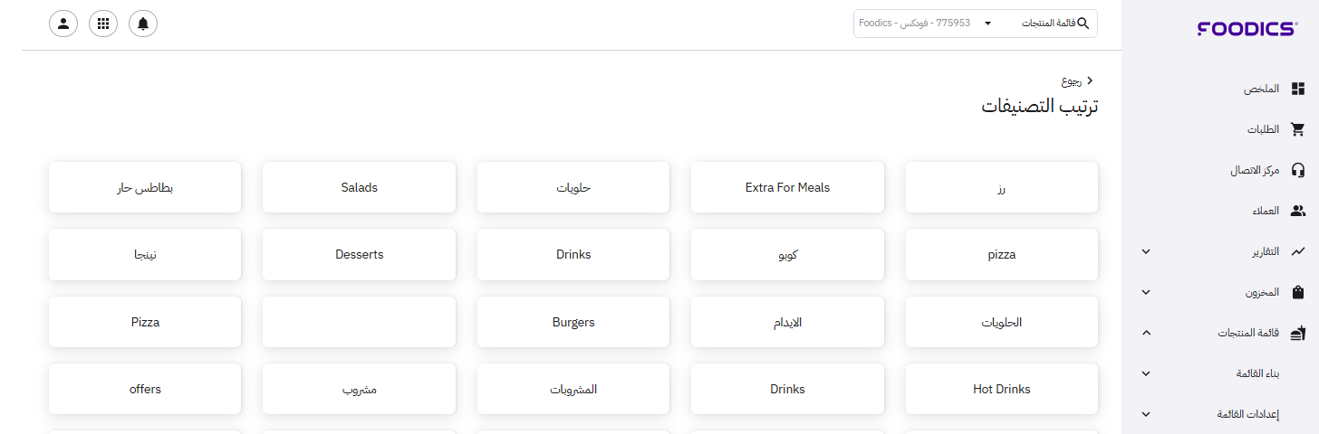Click the user profile icon

click(63, 24)
